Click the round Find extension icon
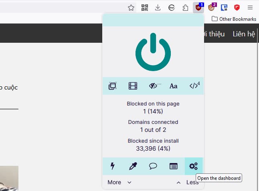The image size is (259, 191). click(172, 8)
